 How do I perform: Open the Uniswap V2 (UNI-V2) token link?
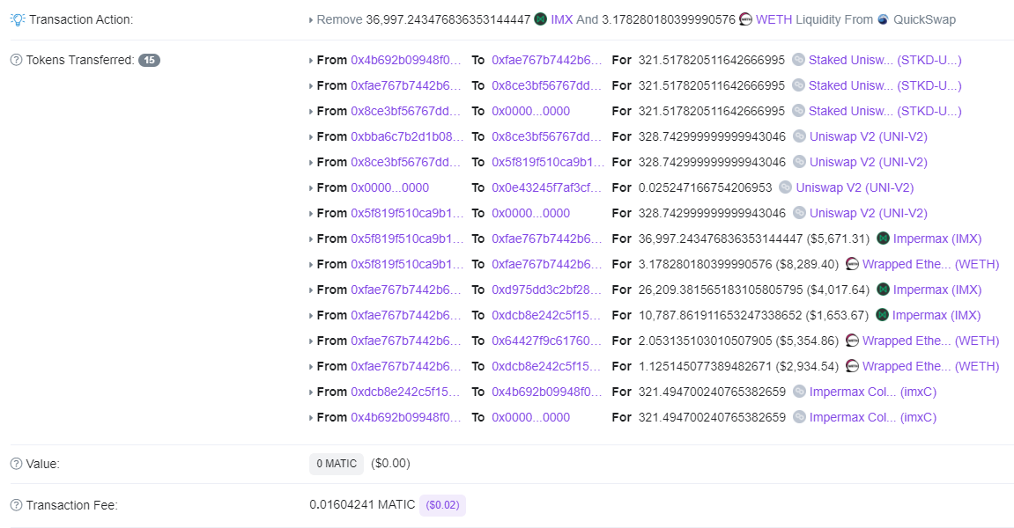(868, 136)
